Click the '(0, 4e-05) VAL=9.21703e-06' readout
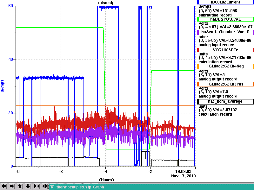Viewport: 254px width, 190px height. (225, 58)
